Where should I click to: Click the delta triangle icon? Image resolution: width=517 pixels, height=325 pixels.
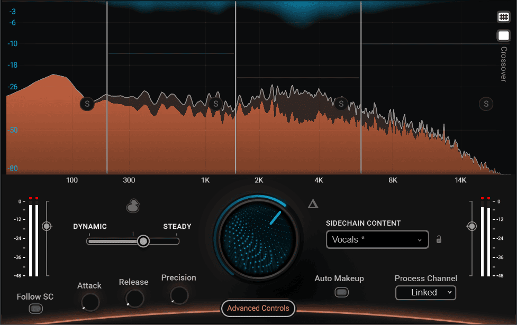click(x=313, y=204)
